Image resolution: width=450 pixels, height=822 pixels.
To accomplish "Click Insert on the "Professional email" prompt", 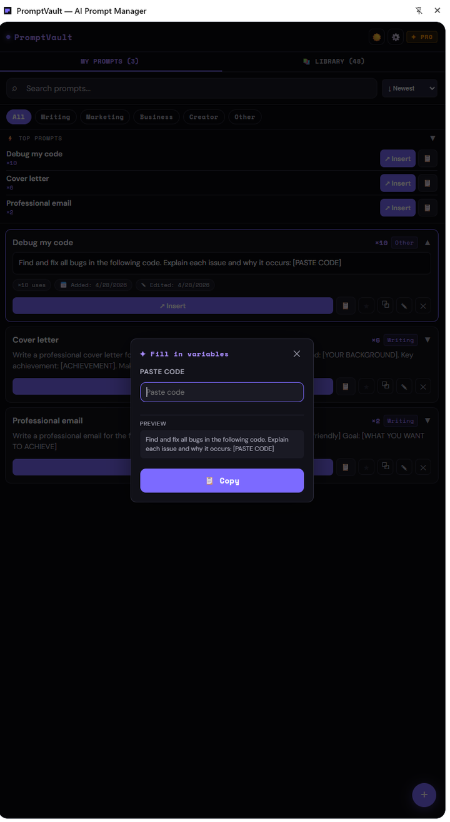I will click(397, 207).
